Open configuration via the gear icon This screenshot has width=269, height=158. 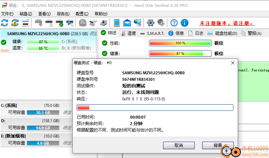[x=150, y=23]
